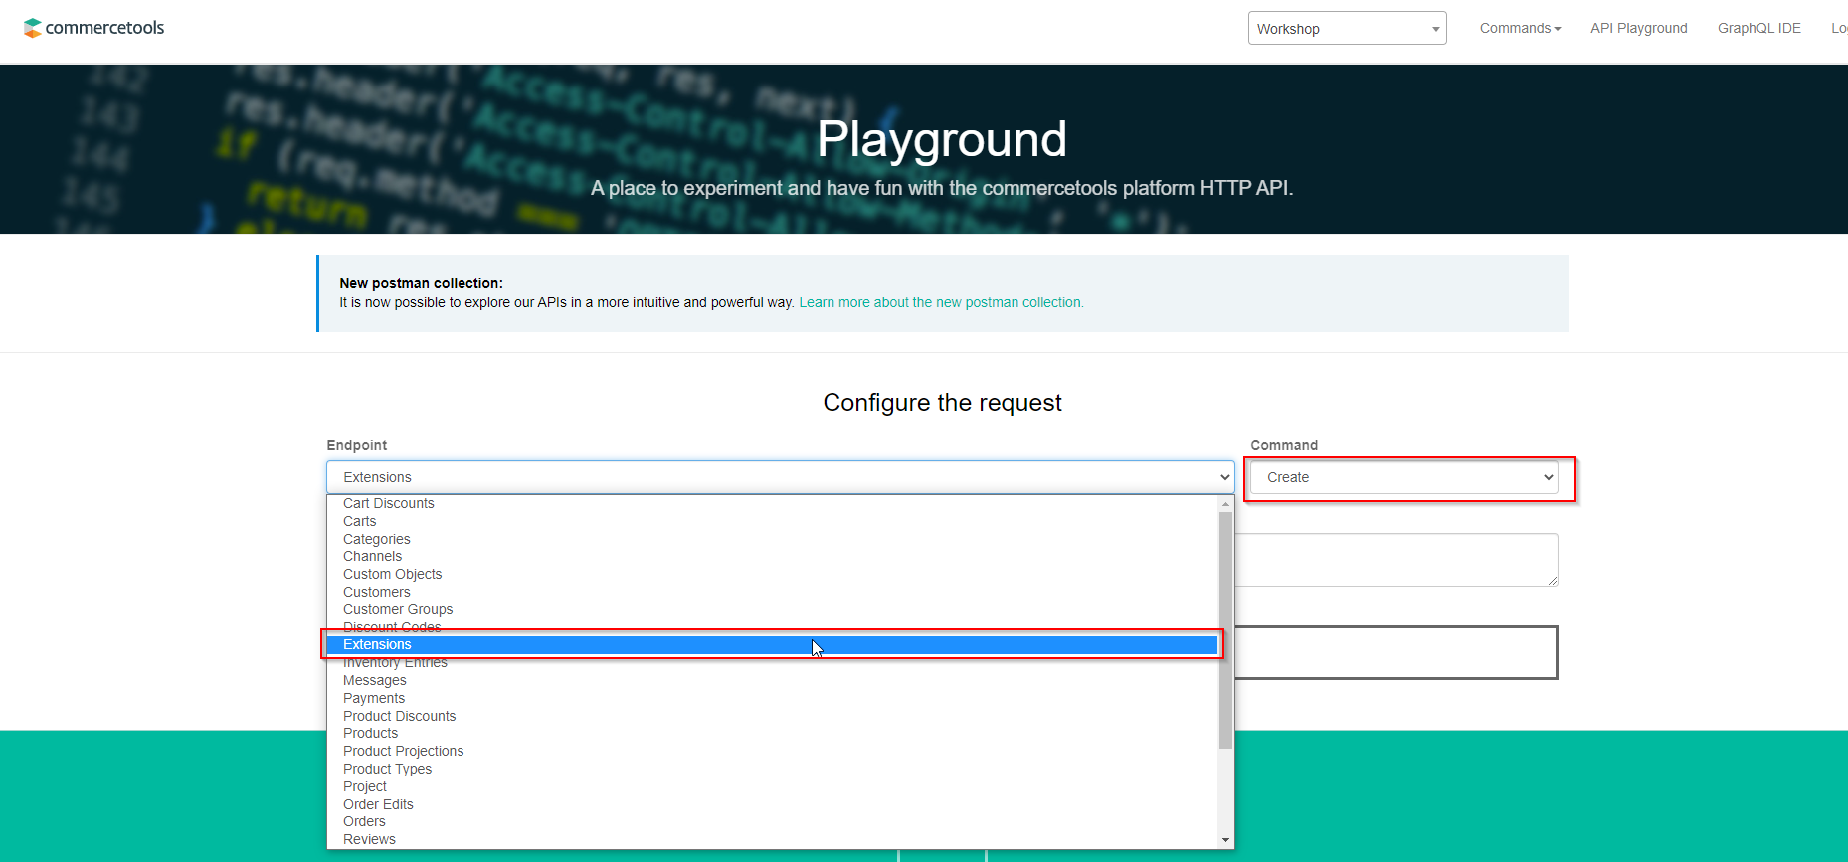The image size is (1848, 862).
Task: Click the dropdown list scroll up arrow
Action: [1225, 504]
